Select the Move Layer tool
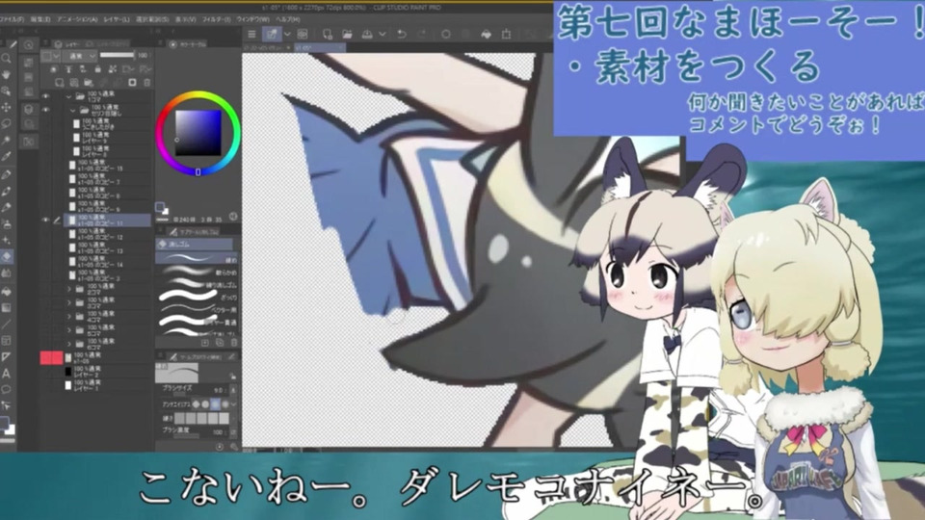 click(x=7, y=108)
